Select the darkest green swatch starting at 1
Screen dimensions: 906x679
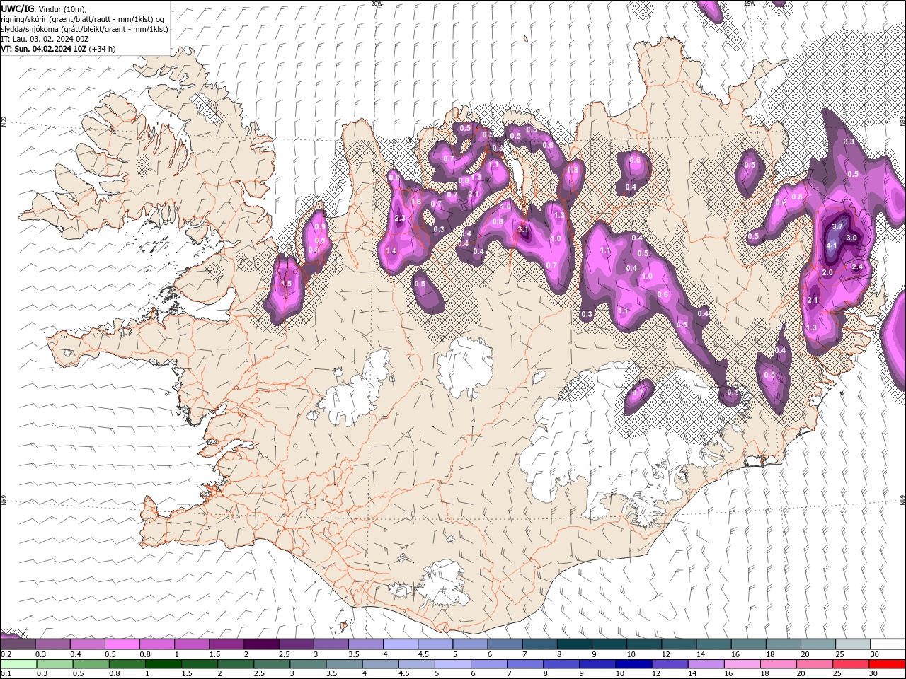(163, 664)
